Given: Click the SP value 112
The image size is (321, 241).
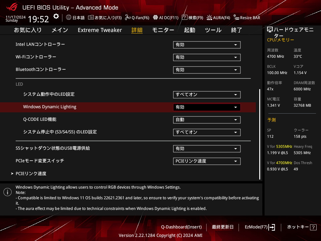Looking at the screenshot, I should point(270,137).
